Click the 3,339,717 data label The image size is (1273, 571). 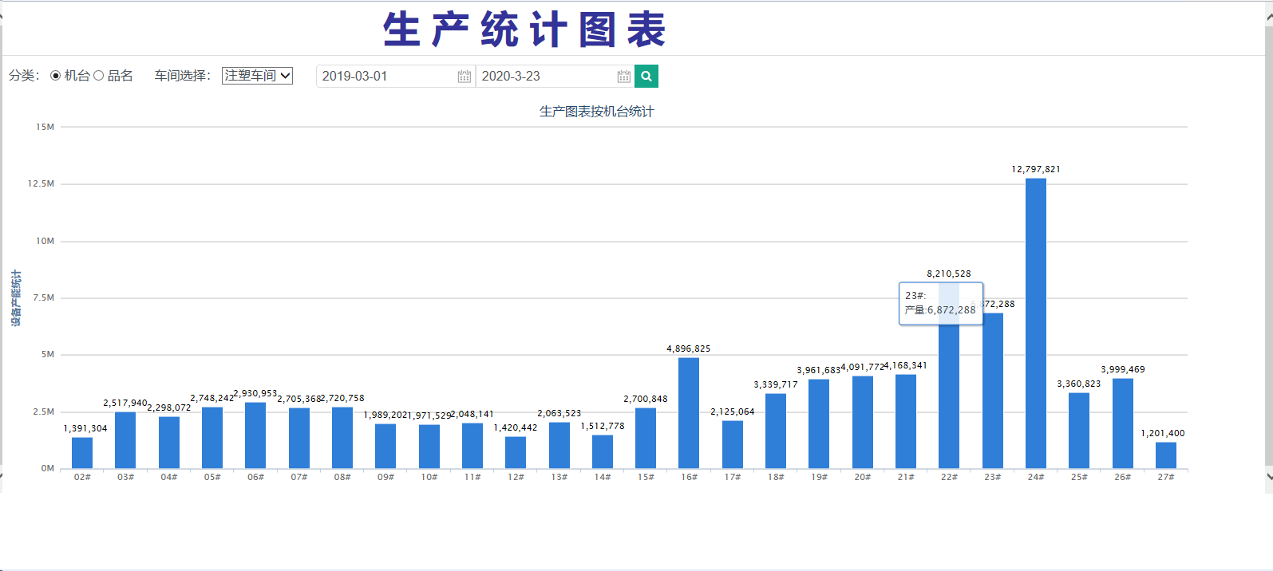pyautogui.click(x=776, y=384)
